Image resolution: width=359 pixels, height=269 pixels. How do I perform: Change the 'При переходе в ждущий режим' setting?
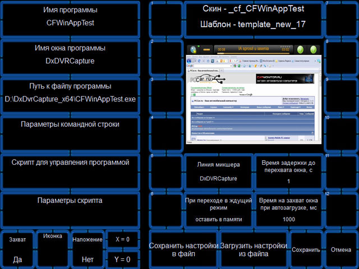click(218, 210)
